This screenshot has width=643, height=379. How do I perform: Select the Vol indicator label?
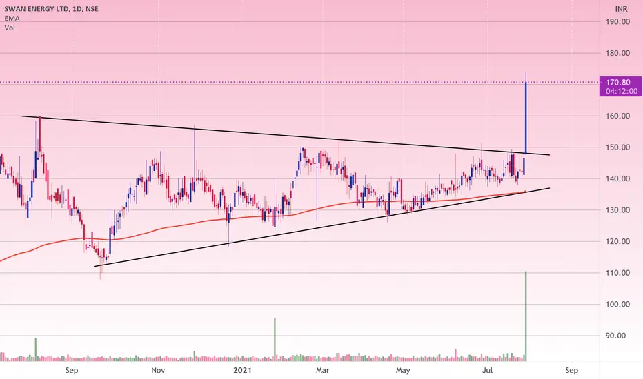coord(10,28)
